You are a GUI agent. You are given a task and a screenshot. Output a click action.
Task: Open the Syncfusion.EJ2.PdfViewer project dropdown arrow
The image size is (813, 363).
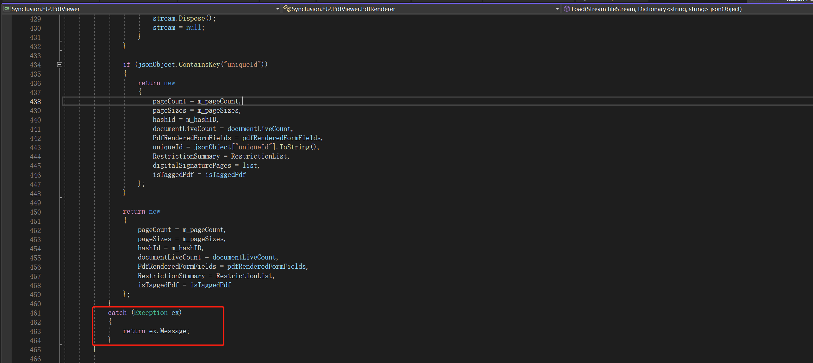(x=278, y=9)
